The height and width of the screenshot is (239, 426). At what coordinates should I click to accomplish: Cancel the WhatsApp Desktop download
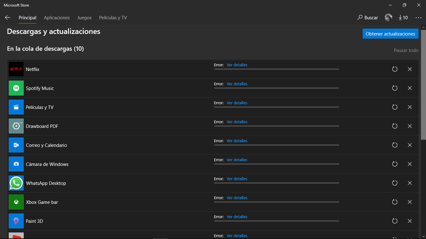pos(410,183)
